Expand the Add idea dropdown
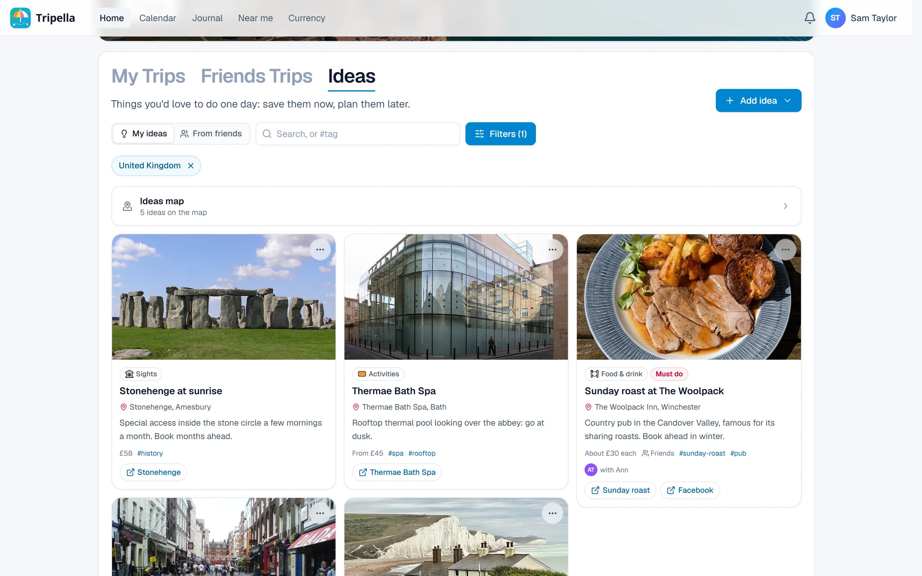 pos(758,100)
